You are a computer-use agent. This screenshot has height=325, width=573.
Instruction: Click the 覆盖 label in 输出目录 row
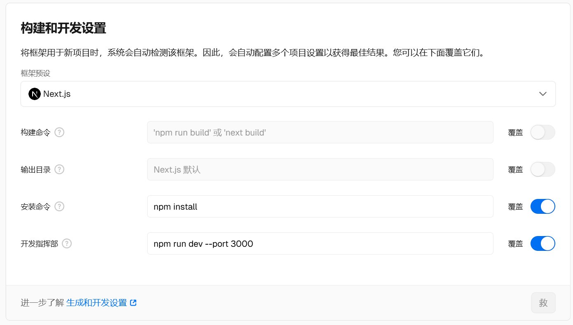pos(515,170)
